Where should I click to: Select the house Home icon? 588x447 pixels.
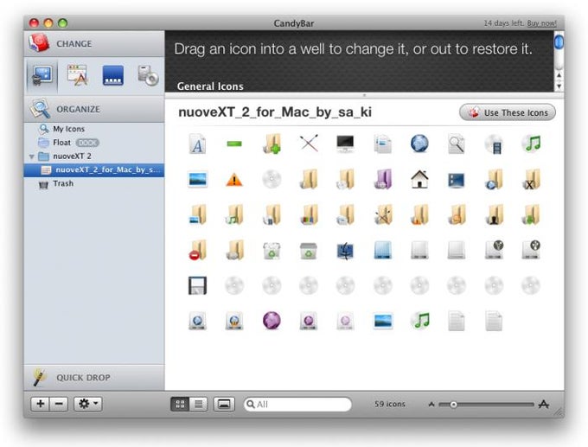tap(419, 179)
